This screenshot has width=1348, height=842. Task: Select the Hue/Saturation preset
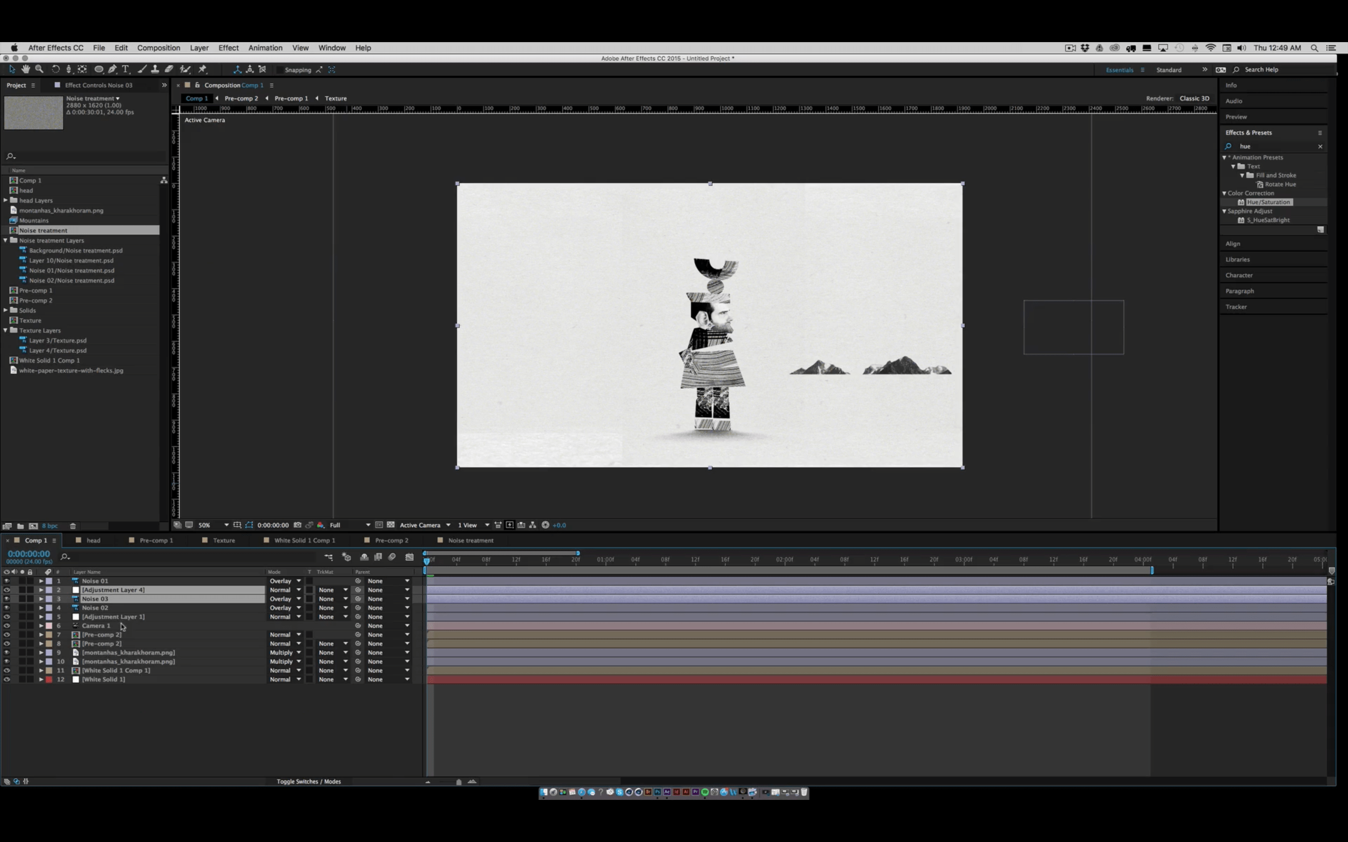[1268, 202]
